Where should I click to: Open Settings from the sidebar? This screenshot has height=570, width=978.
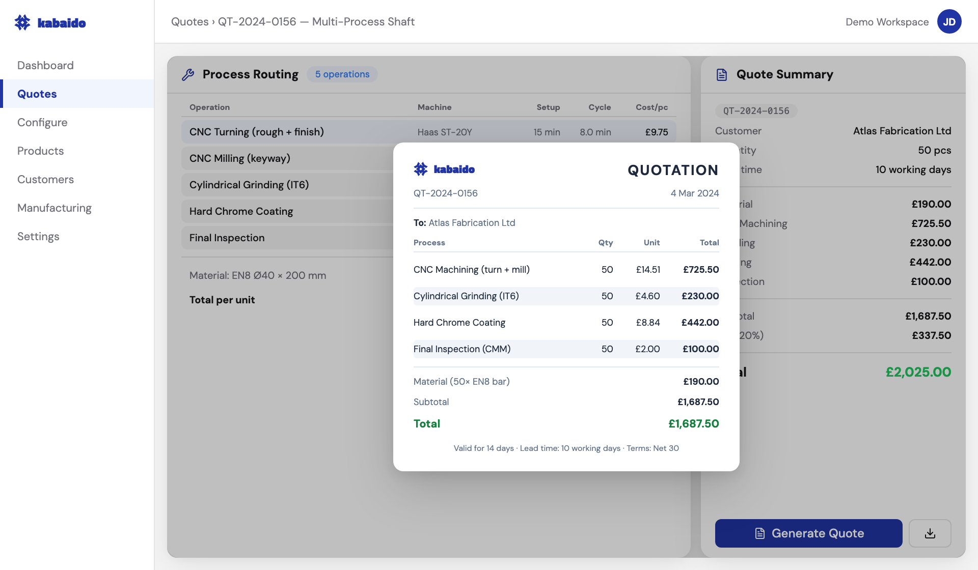pyautogui.click(x=38, y=236)
